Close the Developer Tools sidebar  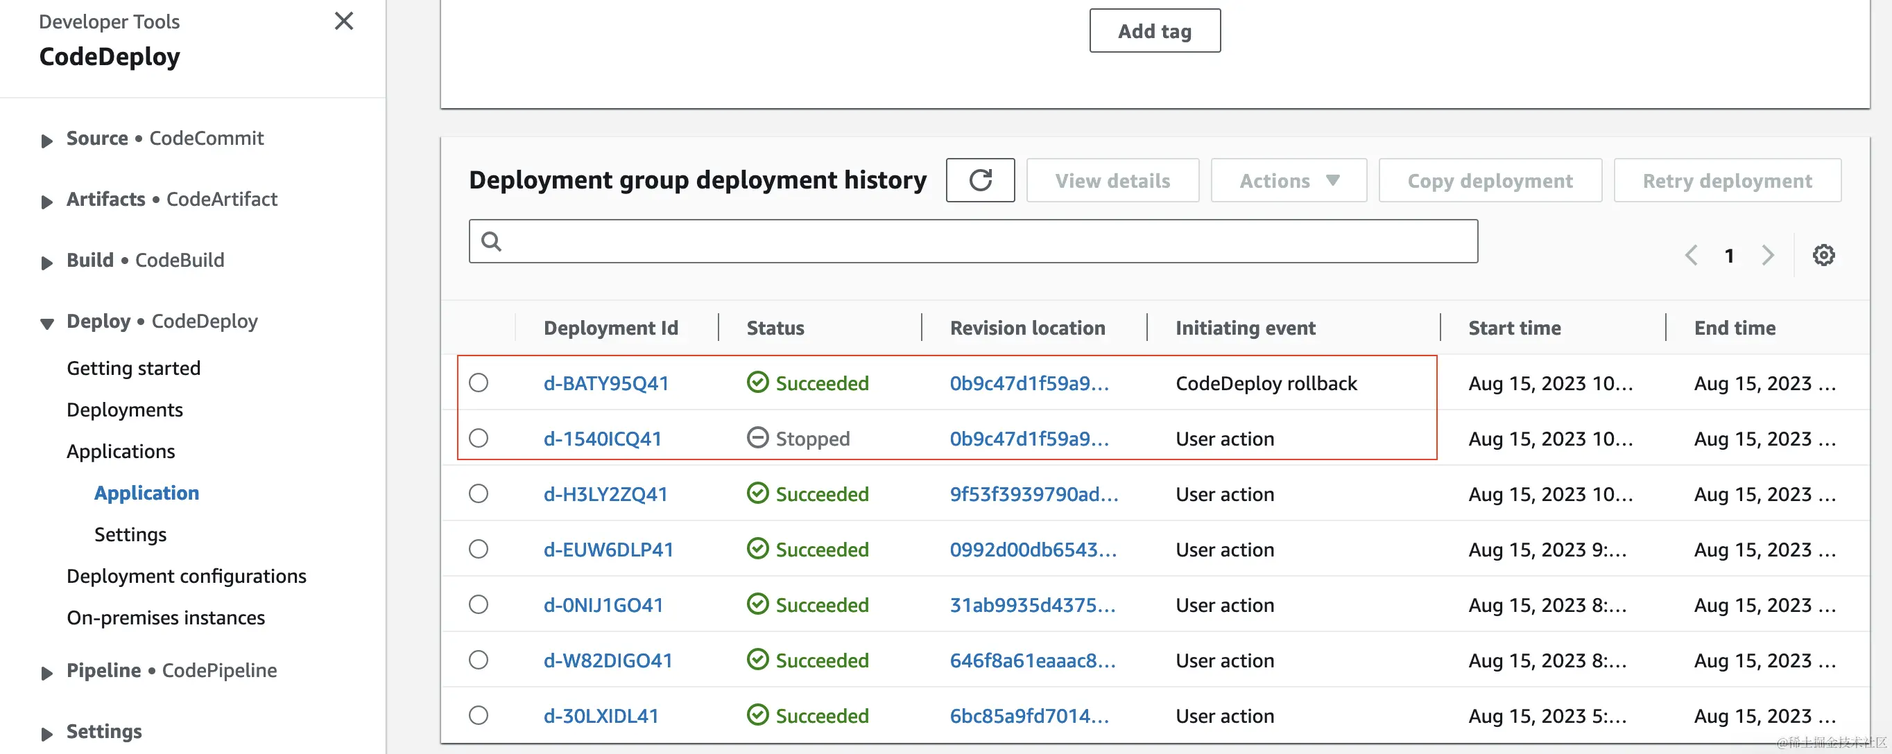pyautogui.click(x=344, y=21)
